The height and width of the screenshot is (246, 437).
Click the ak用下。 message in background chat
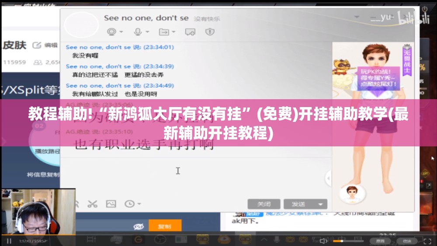[x=245, y=221]
